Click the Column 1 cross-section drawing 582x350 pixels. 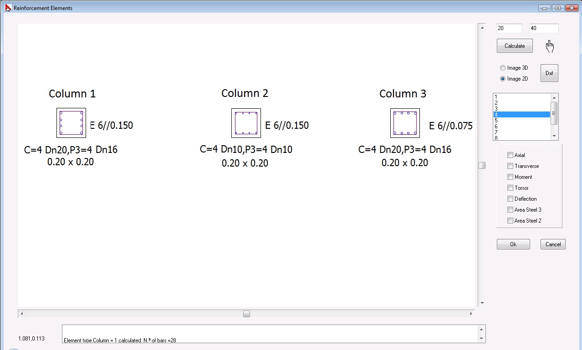tap(71, 123)
